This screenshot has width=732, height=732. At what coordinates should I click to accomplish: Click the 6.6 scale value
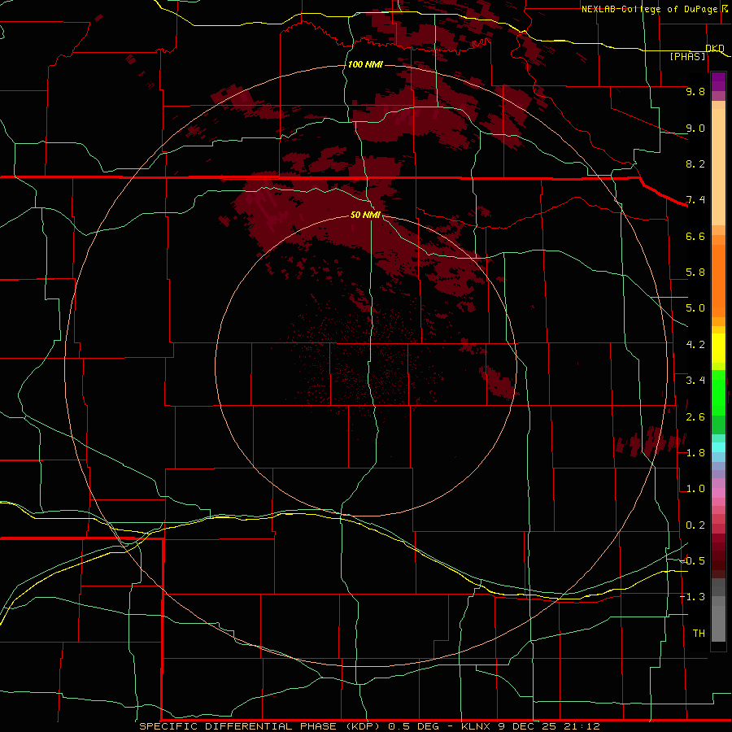pyautogui.click(x=695, y=236)
